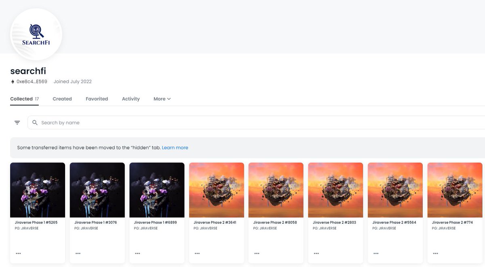485x267 pixels.
Task: Click the title text Jiraverse Phase 2 #2803
Action: click(335, 223)
